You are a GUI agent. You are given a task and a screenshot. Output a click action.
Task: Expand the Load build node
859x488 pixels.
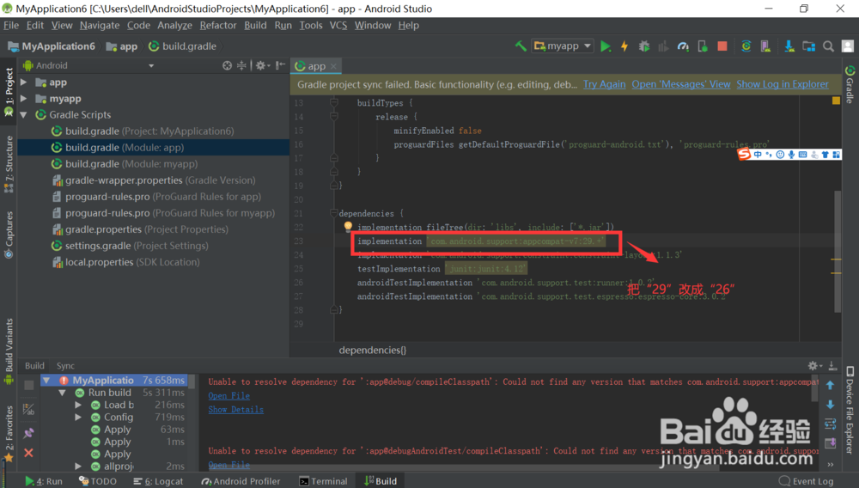coord(78,405)
